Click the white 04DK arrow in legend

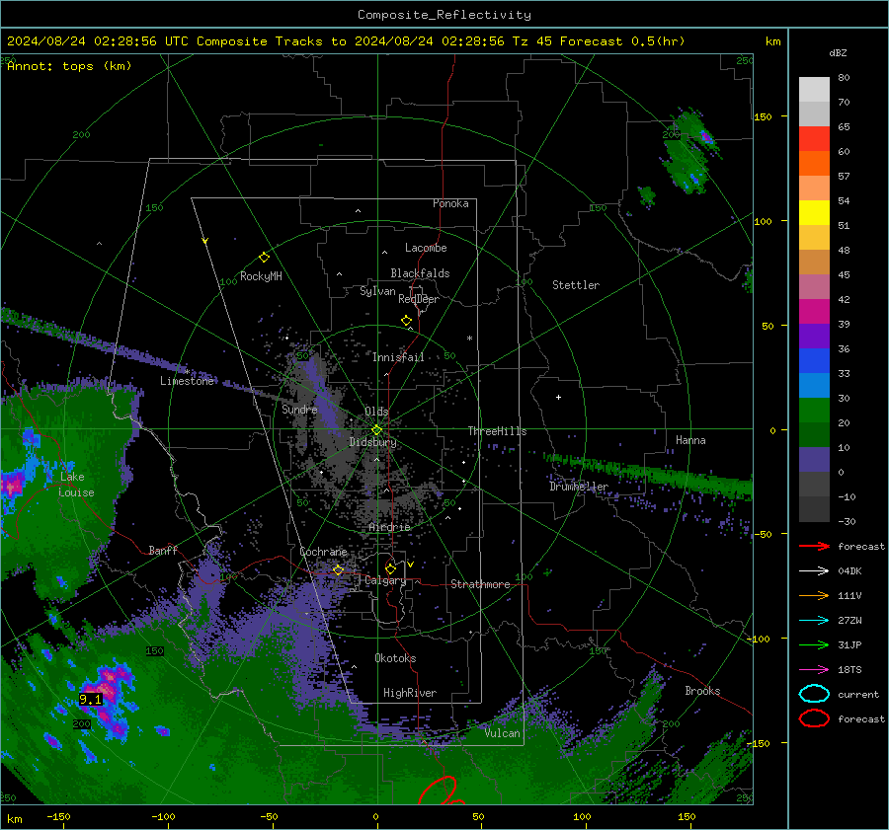pyautogui.click(x=814, y=570)
